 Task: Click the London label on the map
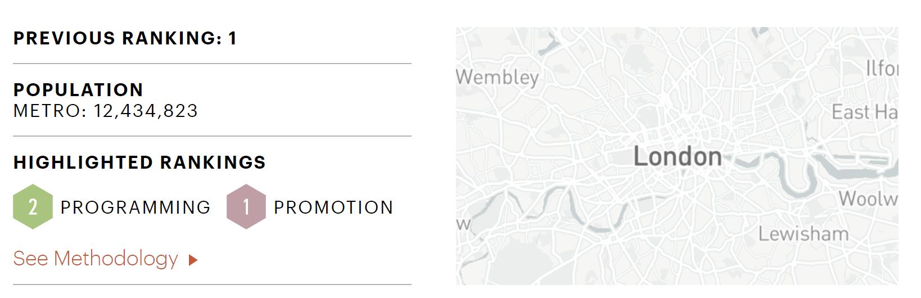(x=678, y=156)
